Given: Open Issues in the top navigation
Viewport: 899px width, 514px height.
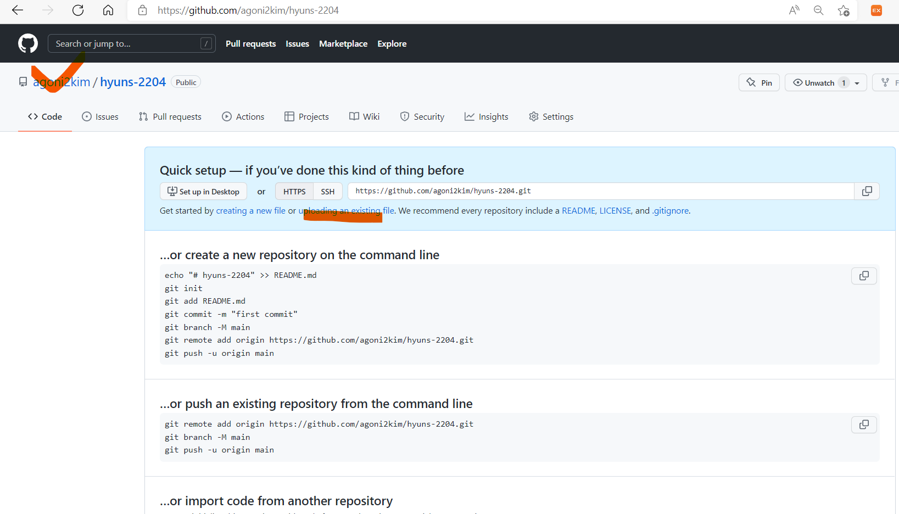Looking at the screenshot, I should pyautogui.click(x=297, y=43).
